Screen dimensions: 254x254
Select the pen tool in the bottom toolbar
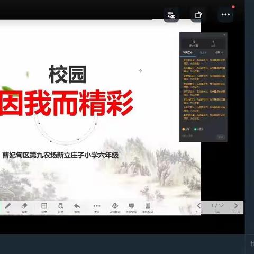click(8, 207)
